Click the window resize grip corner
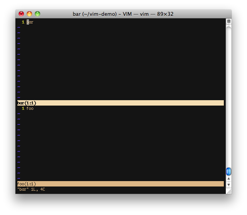The image size is (247, 215). (229, 191)
